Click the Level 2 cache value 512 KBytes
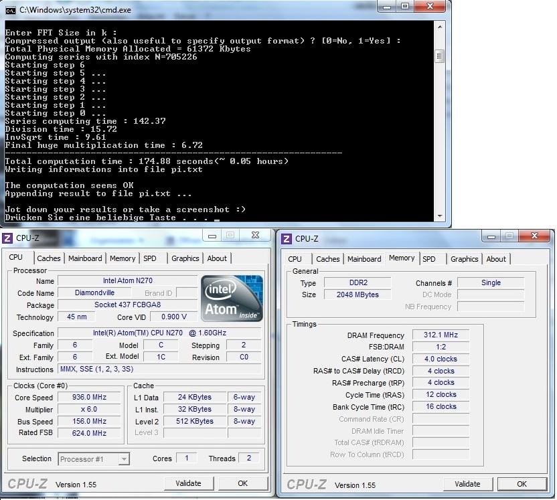The width and height of the screenshot is (557, 500). coord(195,421)
